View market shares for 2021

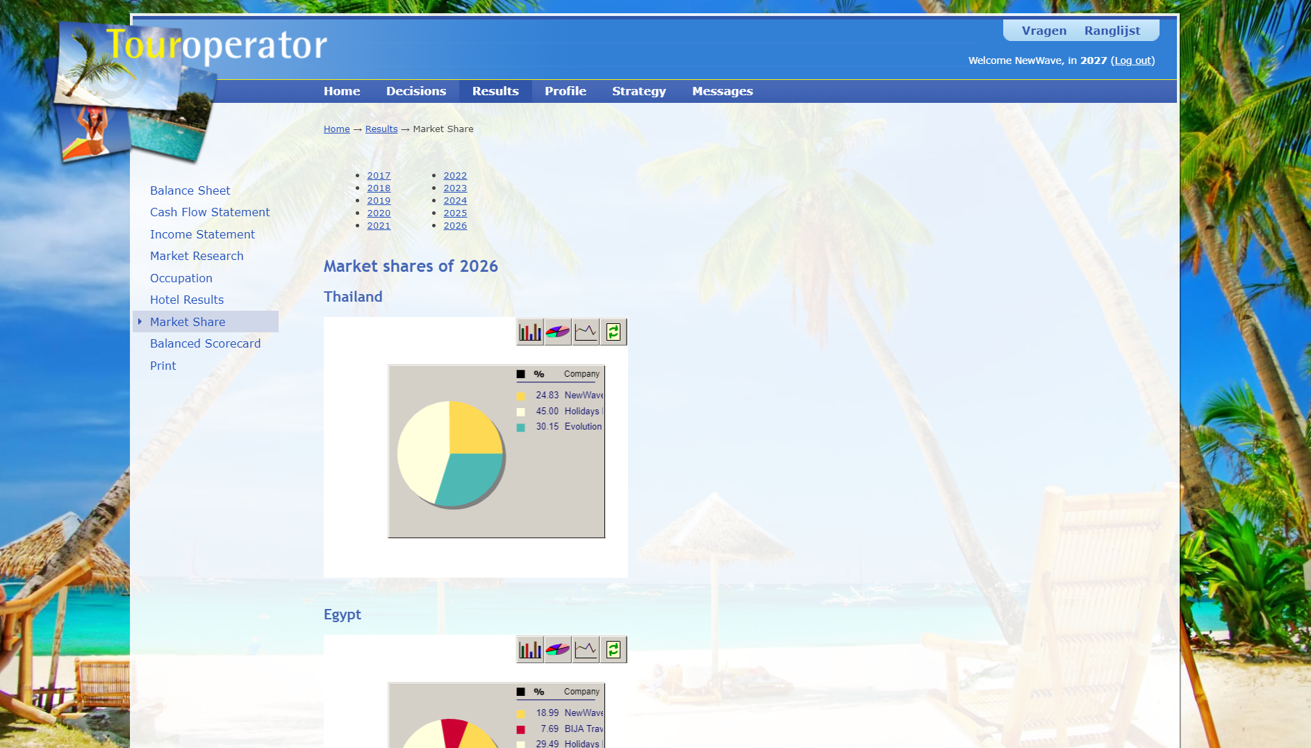point(379,226)
